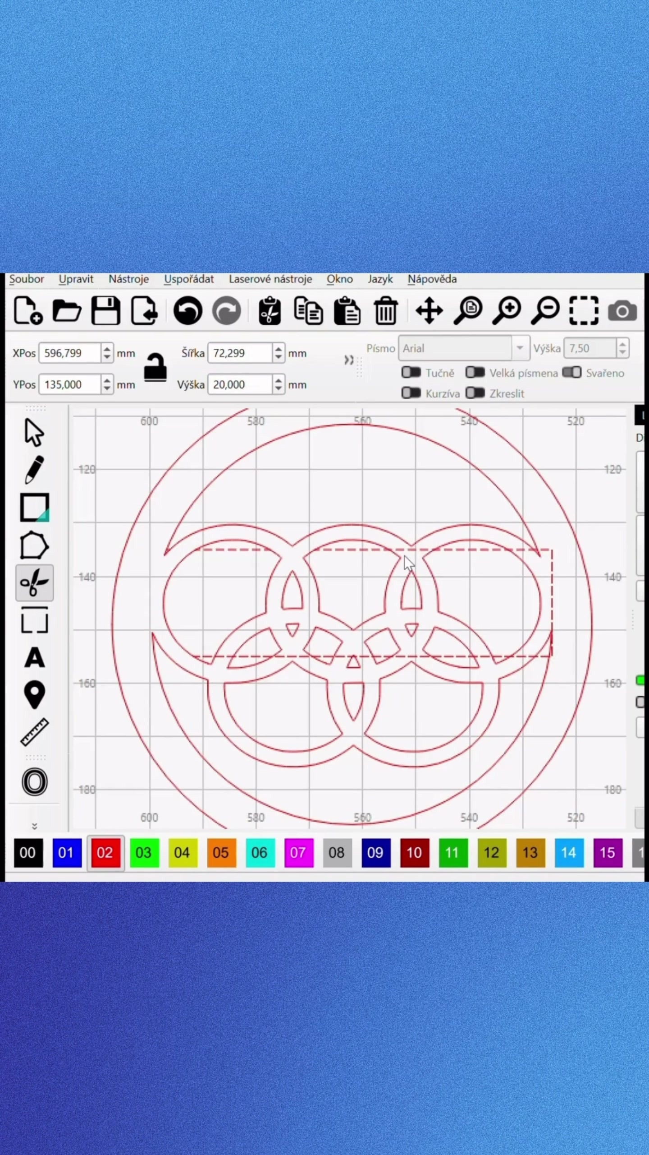Pick the dark red 10 layer swatch
This screenshot has width=649, height=1155.
415,853
